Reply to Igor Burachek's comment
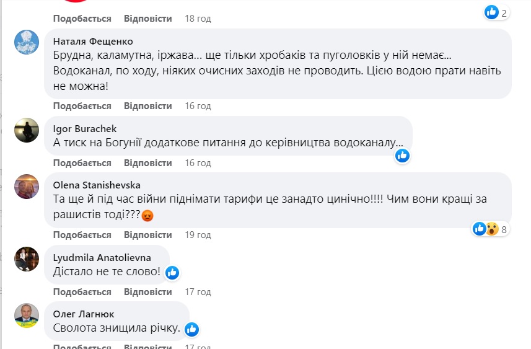Screen dimensions: 531x349 pyautogui.click(x=147, y=163)
